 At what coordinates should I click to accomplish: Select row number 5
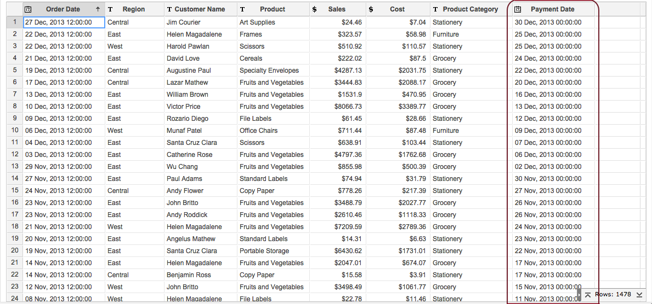[x=15, y=71]
